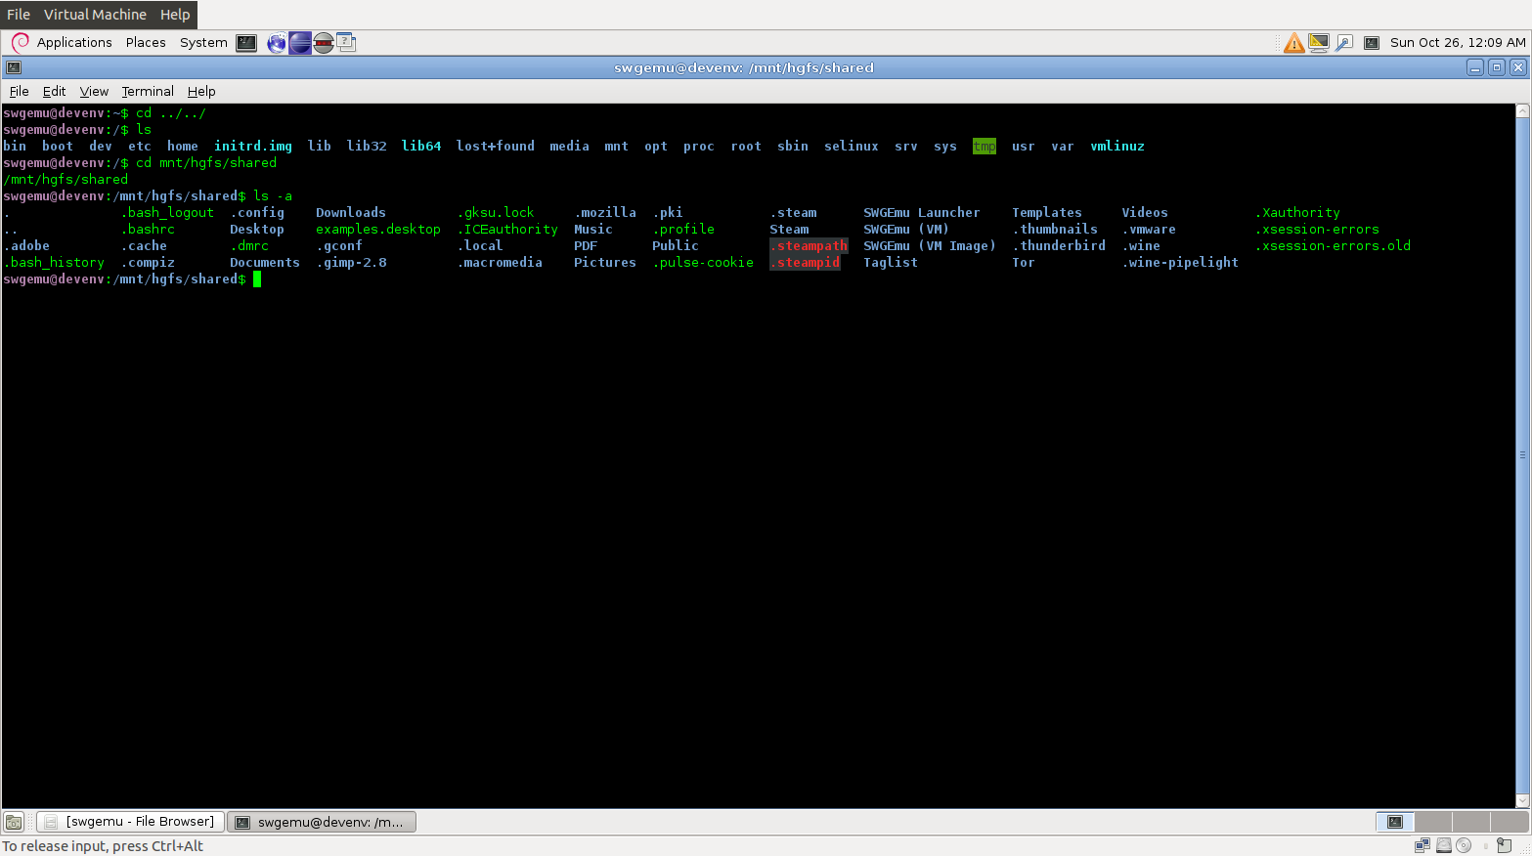Open the VMware Help menu
1532x856 pixels.
point(175,15)
